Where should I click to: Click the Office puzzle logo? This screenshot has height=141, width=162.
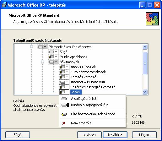tap(152, 19)
